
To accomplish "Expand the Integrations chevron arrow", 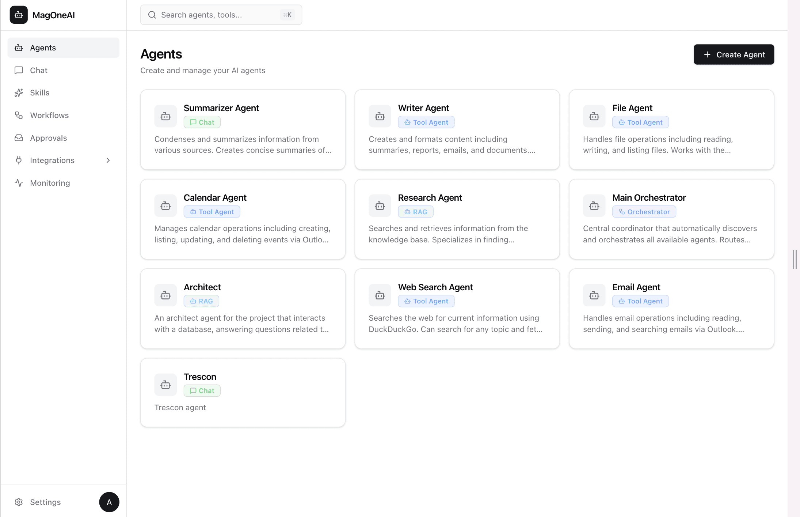I will (x=108, y=161).
